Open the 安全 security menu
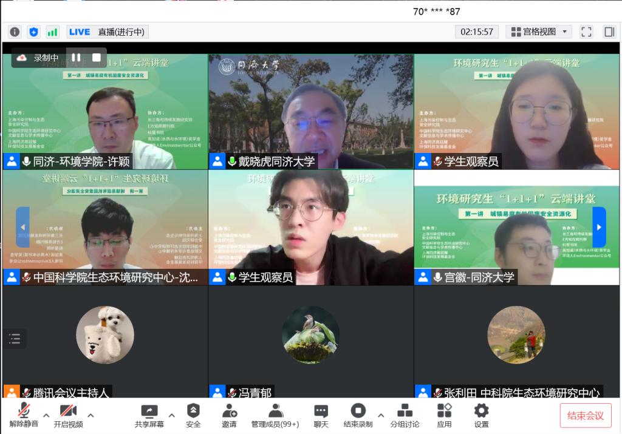 [x=193, y=415]
